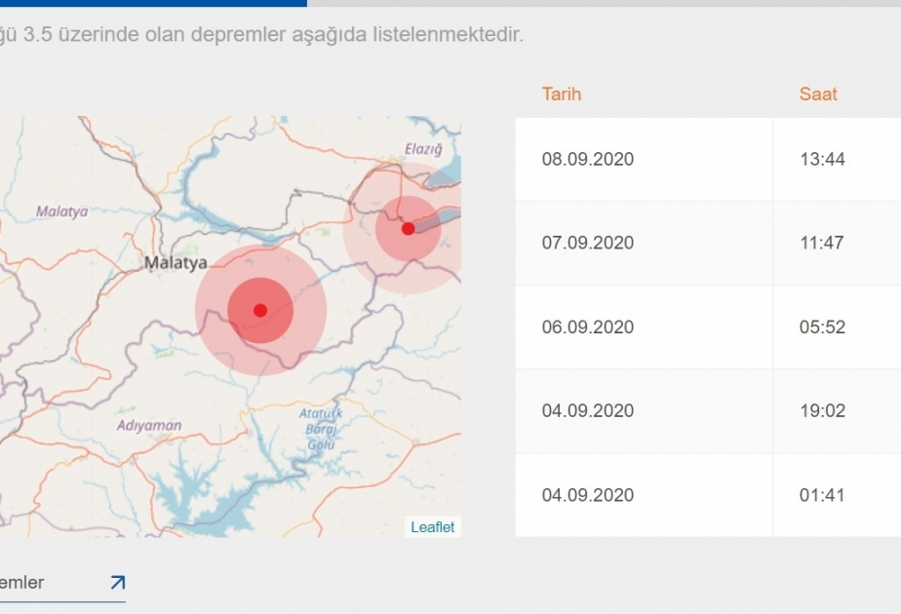901x614 pixels.
Task: Select the 01:41 time cell
Action: point(838,495)
